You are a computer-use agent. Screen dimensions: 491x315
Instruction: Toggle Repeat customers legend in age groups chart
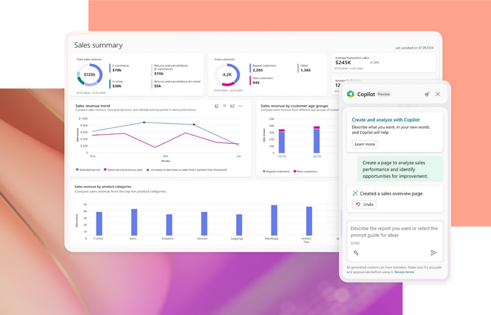tap(276, 171)
